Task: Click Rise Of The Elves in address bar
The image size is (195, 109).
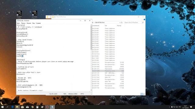Action: click(x=100, y=22)
